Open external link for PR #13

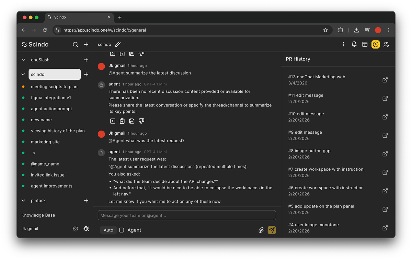(x=385, y=80)
